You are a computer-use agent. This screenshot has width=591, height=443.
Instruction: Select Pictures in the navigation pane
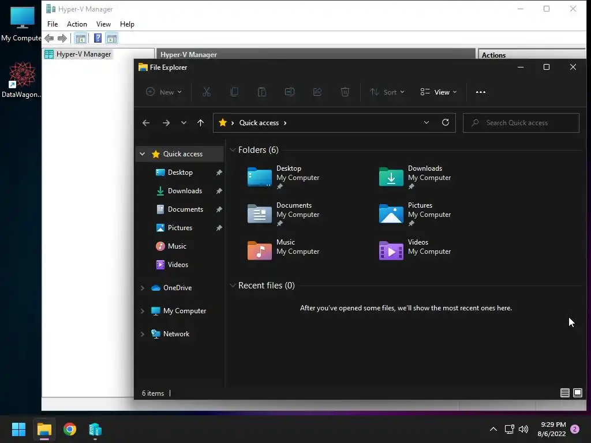point(180,227)
